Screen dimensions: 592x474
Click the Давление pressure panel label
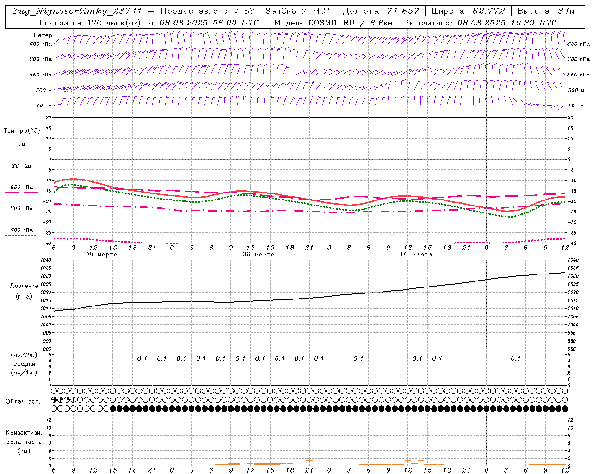coord(24,286)
